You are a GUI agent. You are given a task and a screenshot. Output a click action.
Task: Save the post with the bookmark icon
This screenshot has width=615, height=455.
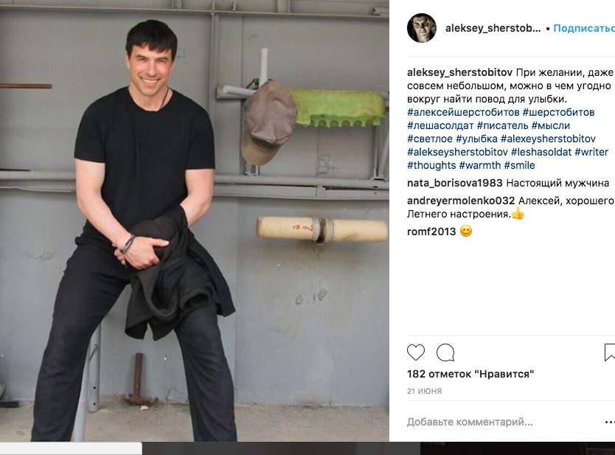click(x=610, y=352)
